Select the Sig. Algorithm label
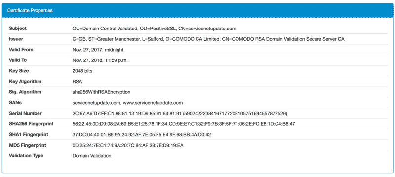The width and height of the screenshot is (395, 177). coord(25,92)
